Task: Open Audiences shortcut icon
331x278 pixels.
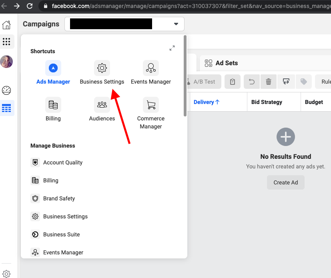Action: click(102, 105)
